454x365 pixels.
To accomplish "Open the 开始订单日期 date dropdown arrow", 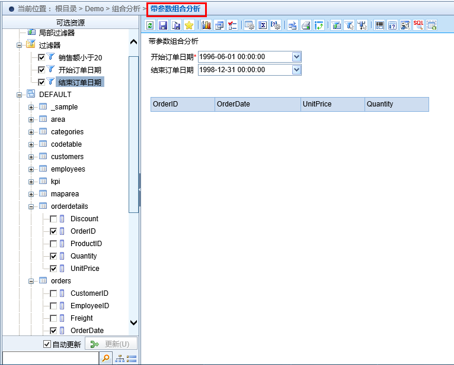I will pyautogui.click(x=296, y=57).
